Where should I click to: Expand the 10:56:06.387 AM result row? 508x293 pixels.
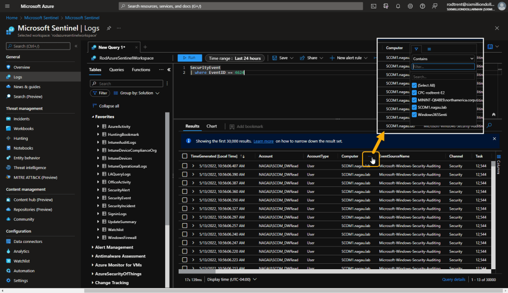tap(193, 183)
